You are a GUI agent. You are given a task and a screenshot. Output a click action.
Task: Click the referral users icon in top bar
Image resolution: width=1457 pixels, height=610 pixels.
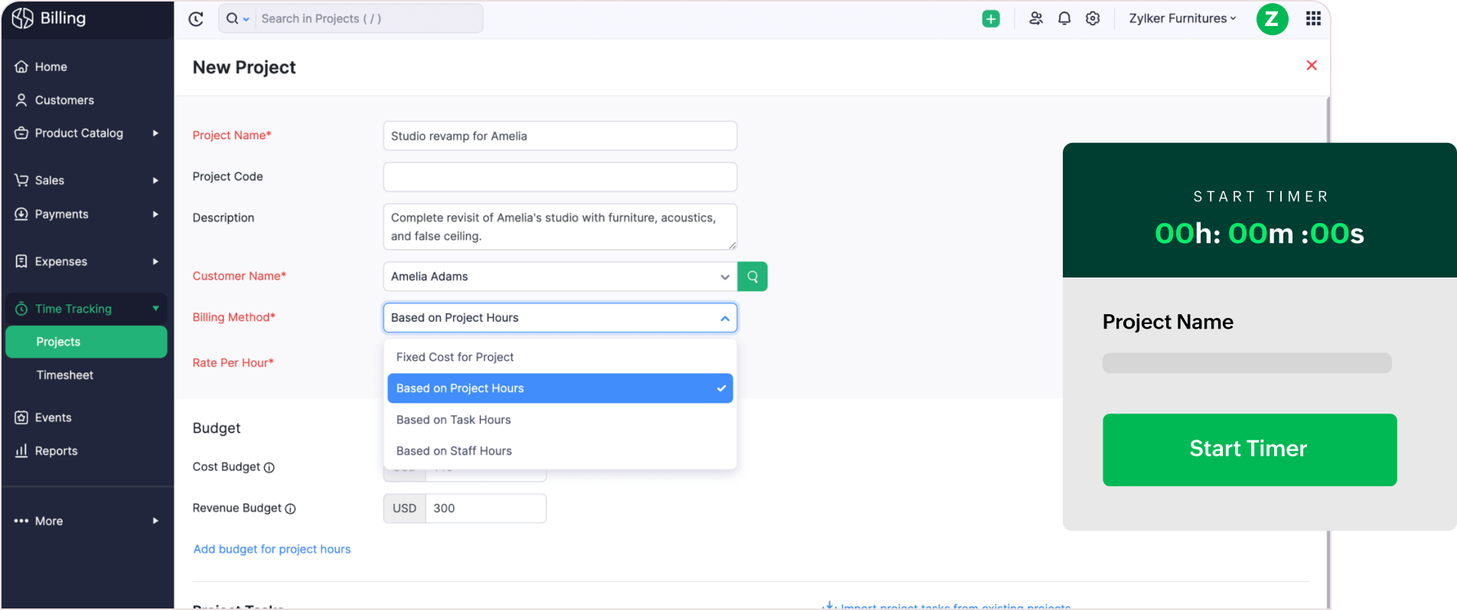(1035, 19)
